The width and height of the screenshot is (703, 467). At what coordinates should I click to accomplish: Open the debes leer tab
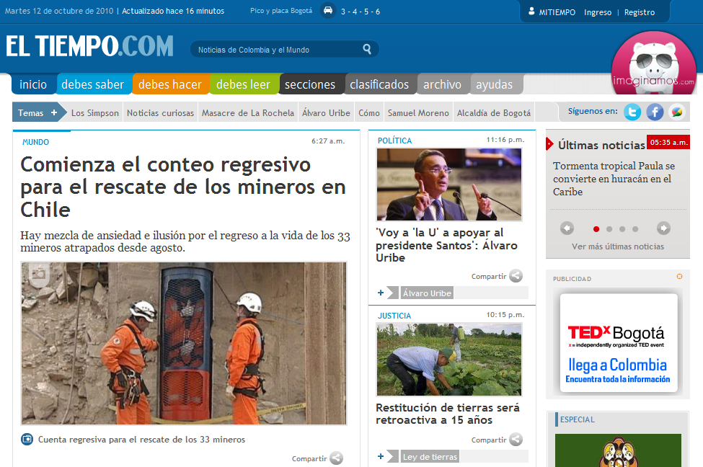[x=244, y=84]
